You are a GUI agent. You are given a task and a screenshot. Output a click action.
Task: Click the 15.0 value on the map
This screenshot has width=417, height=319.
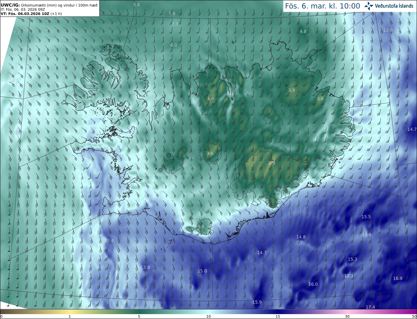(202, 271)
